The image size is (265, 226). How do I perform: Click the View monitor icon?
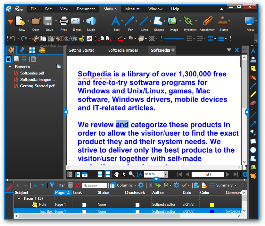[x=249, y=21]
